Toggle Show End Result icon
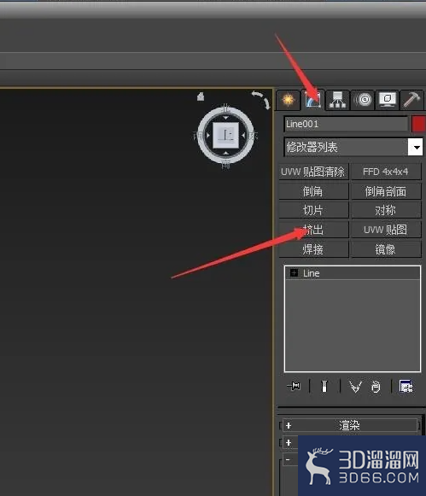 324,386
